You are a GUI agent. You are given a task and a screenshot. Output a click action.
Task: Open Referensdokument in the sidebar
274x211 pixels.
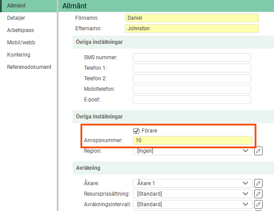click(x=29, y=67)
